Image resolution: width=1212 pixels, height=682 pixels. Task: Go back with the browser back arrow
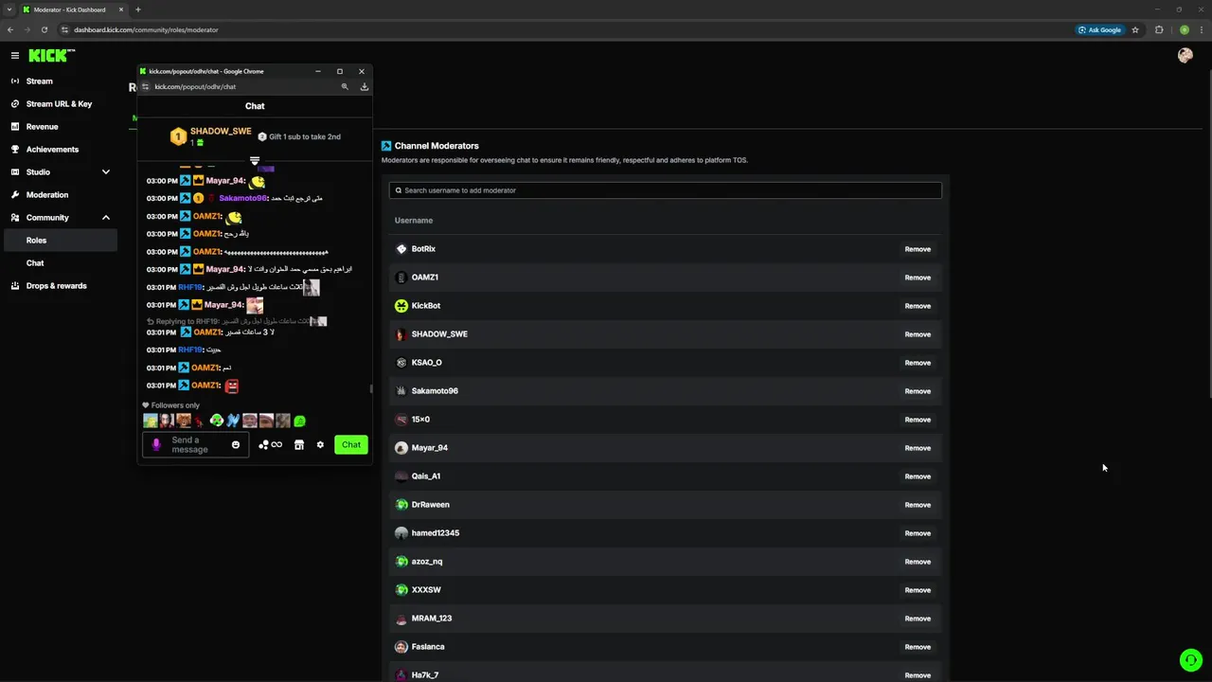(x=10, y=29)
